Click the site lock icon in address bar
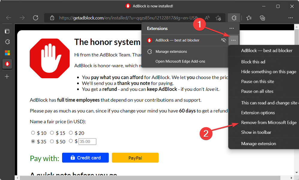 [52, 18]
